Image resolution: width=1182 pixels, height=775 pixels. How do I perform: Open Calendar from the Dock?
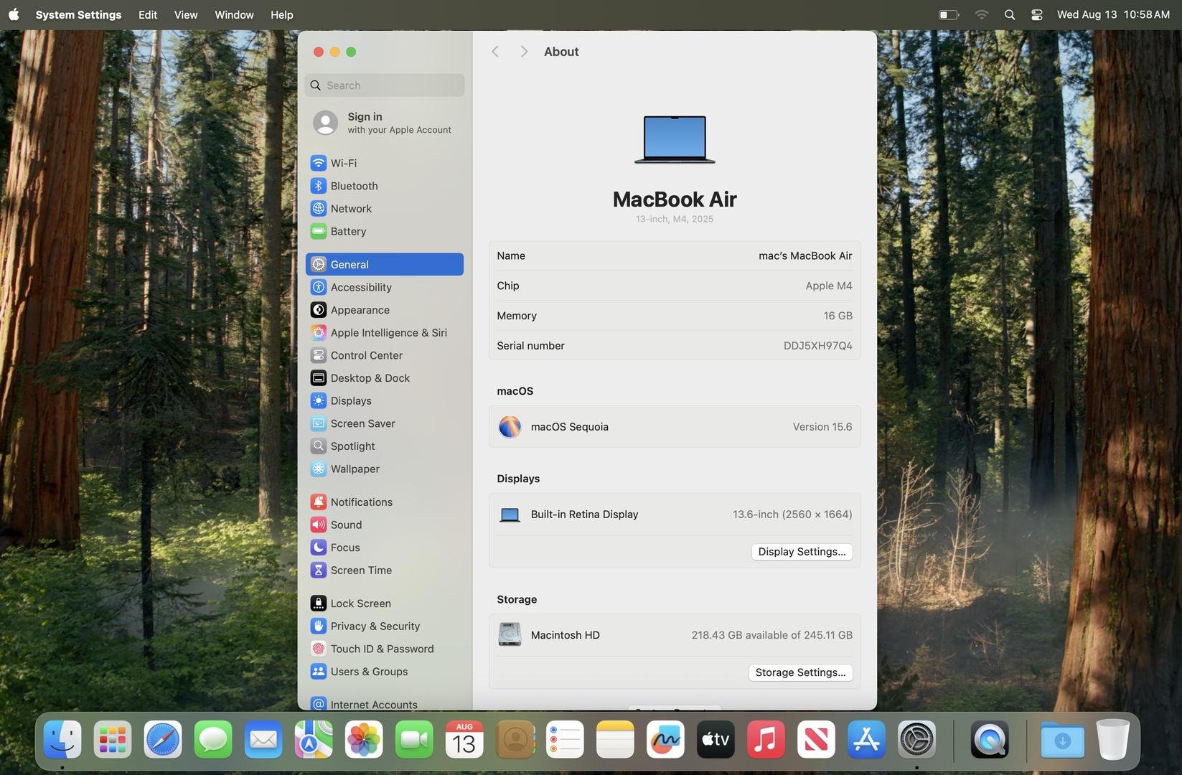[x=464, y=739]
